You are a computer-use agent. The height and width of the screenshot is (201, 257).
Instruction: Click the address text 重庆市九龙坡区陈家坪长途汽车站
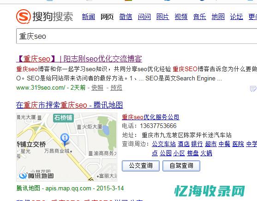(x=187, y=135)
